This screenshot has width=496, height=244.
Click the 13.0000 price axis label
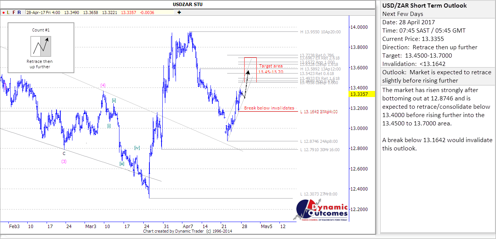tap(359, 128)
